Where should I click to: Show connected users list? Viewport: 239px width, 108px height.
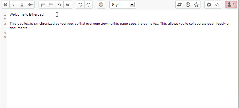[x=231, y=5]
